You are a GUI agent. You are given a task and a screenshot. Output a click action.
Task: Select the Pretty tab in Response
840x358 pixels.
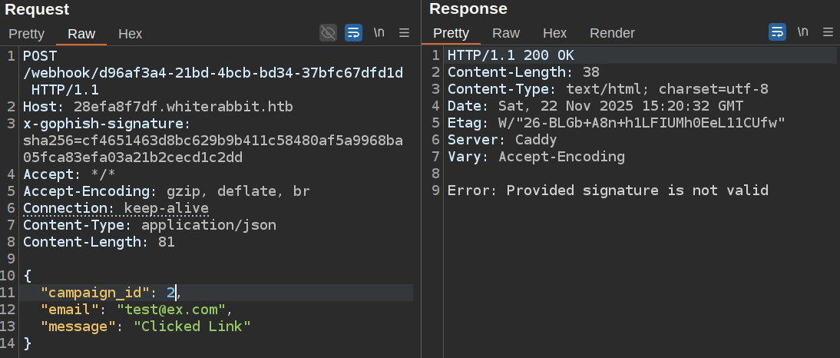(x=451, y=33)
